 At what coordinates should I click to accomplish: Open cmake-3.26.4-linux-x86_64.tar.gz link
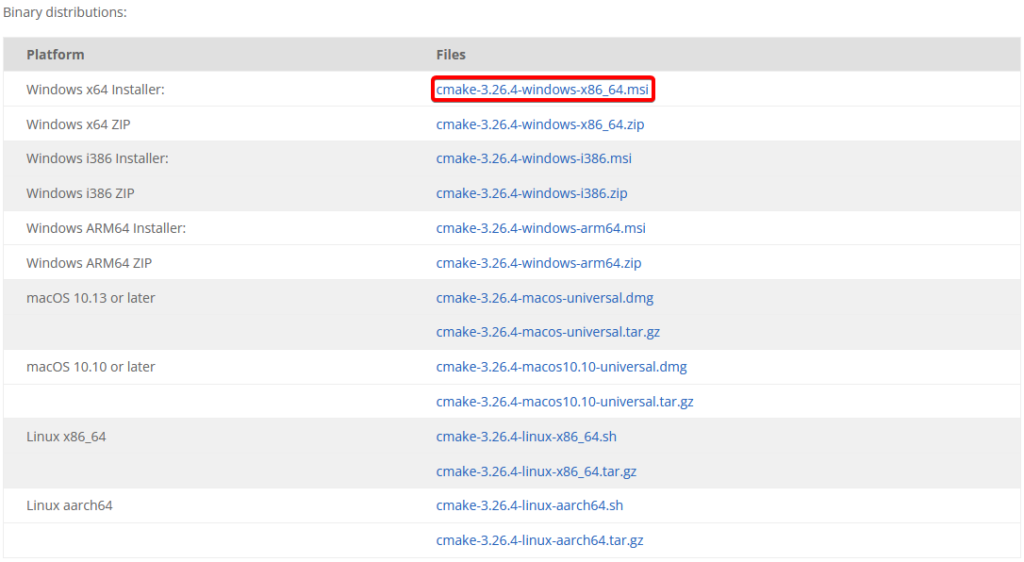pos(537,471)
